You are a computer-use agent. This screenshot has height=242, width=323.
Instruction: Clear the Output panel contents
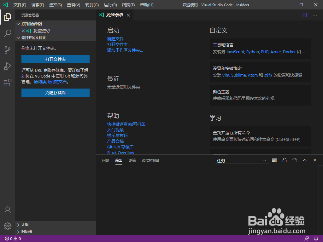274,160
